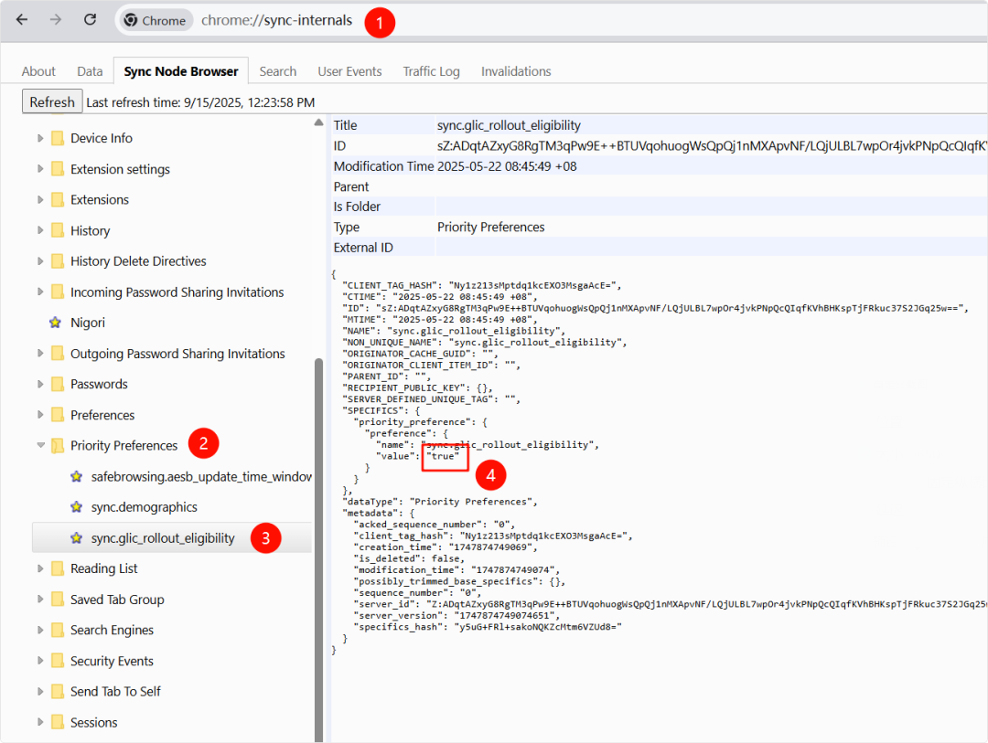Screen dimensions: 988x743
Task: Click the tree scrollbar up arrow
Action: [319, 122]
